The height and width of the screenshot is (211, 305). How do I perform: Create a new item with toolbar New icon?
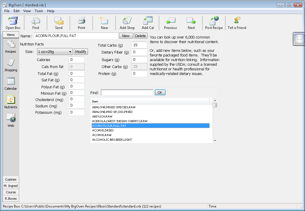point(104,23)
